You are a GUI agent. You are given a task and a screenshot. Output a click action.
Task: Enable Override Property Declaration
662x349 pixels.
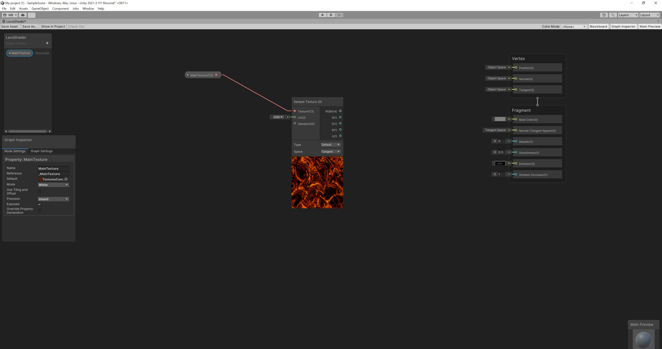point(39,211)
